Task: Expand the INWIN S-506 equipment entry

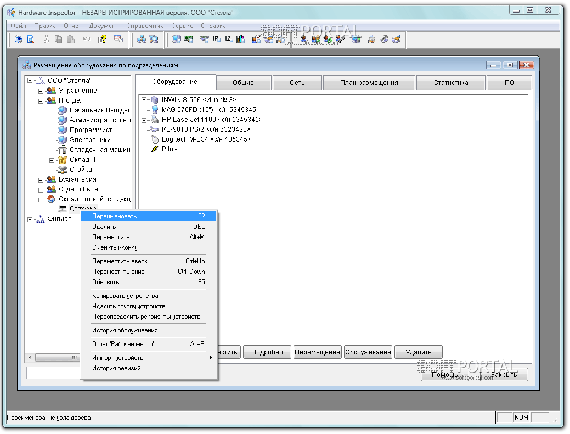Action: point(144,100)
